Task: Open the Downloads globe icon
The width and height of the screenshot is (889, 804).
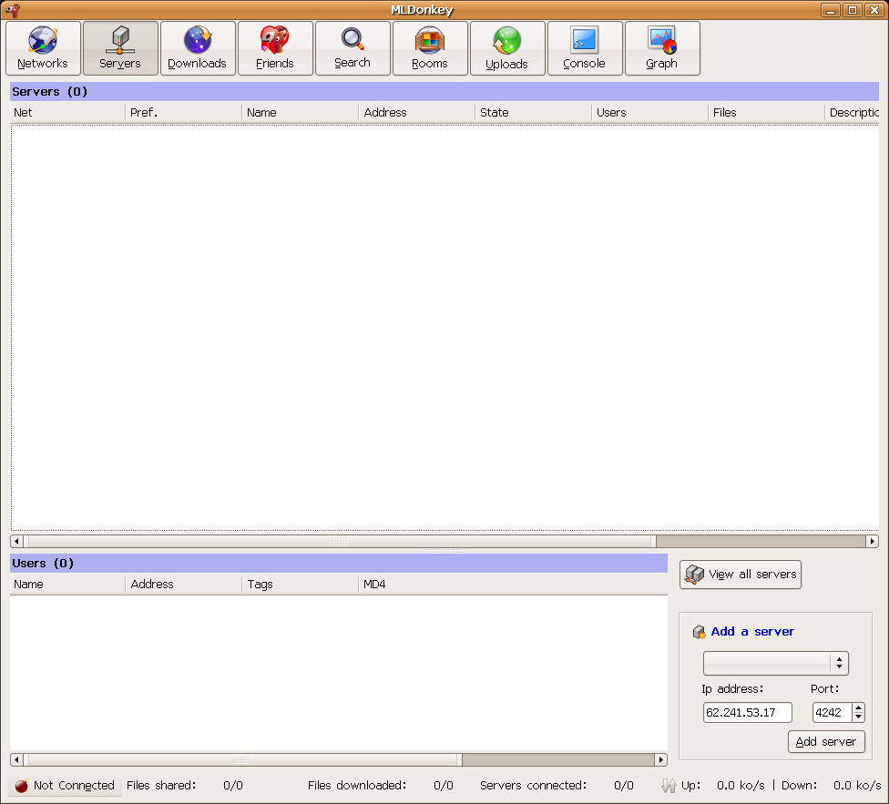Action: click(198, 40)
